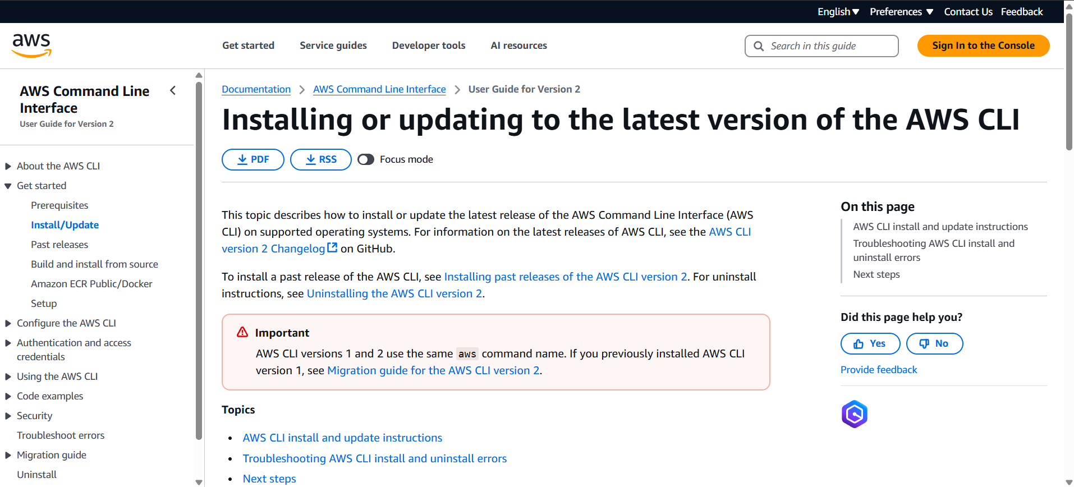
Task: Open Installing past releases link
Action: pyautogui.click(x=566, y=277)
